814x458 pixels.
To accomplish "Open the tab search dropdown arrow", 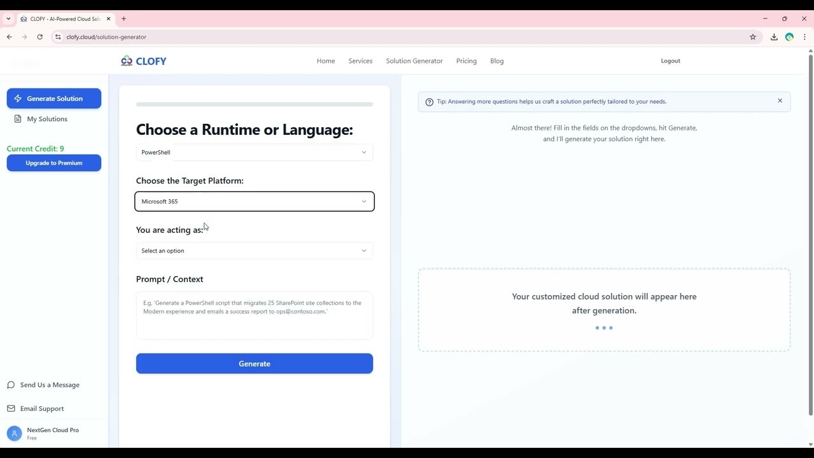I will click(x=8, y=18).
